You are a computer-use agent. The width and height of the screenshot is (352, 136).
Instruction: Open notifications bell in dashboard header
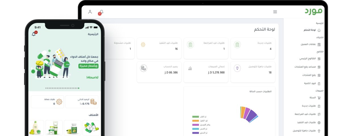pos(101,12)
